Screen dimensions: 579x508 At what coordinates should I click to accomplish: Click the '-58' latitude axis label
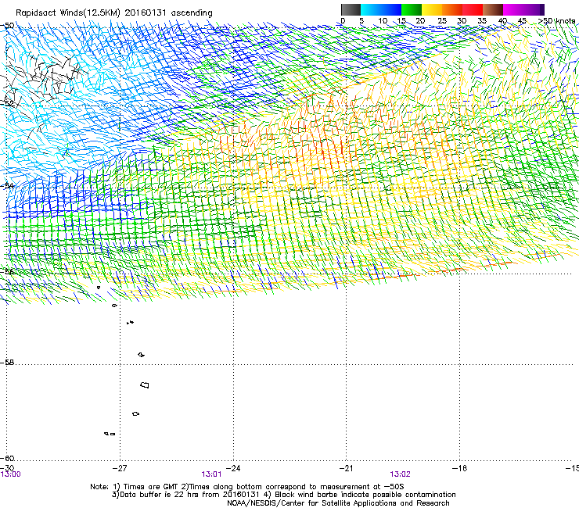tap(7, 363)
